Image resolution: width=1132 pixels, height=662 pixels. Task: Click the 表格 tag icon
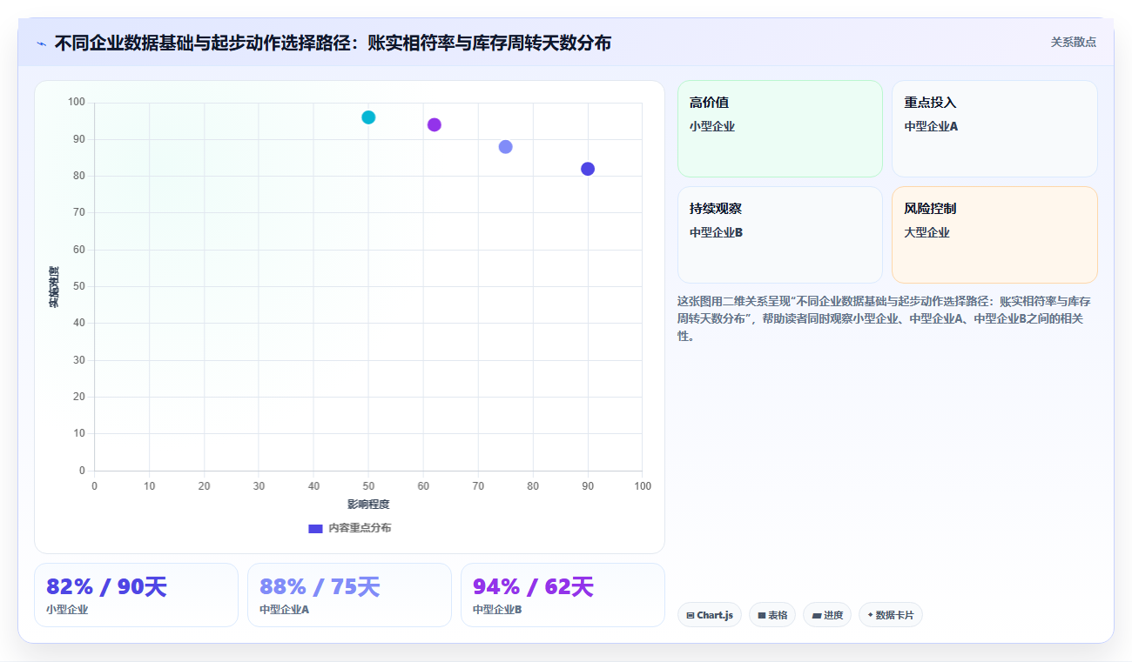(761, 615)
